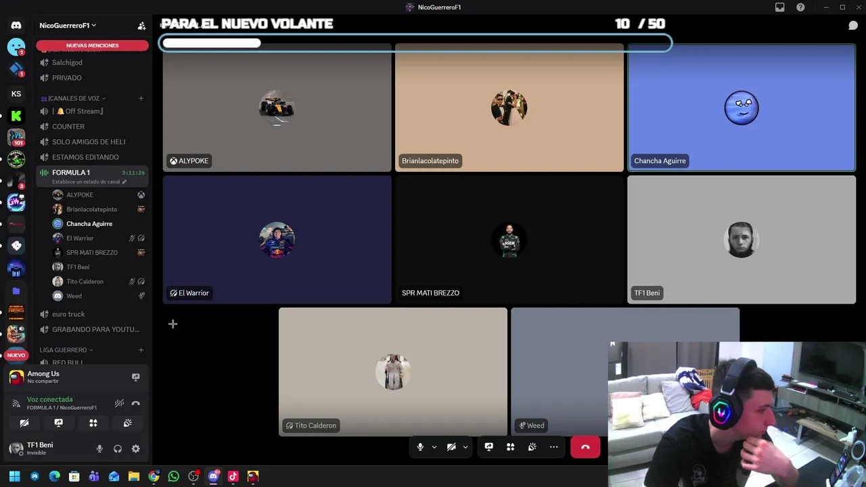Open WhatsApp from the taskbar
Screen dimensions: 866x487
tap(173, 476)
